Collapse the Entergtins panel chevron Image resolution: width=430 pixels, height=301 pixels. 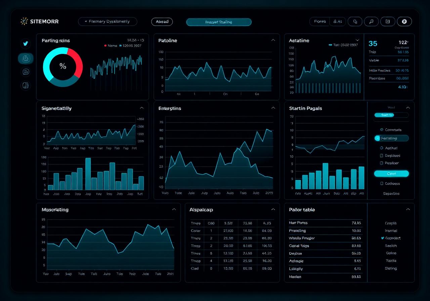(273, 108)
